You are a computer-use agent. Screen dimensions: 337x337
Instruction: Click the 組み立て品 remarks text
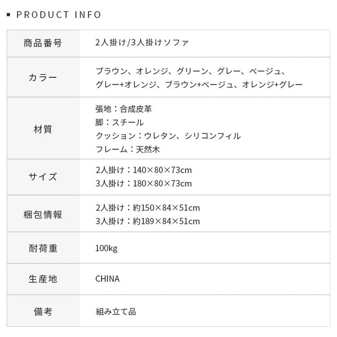pos(116,312)
